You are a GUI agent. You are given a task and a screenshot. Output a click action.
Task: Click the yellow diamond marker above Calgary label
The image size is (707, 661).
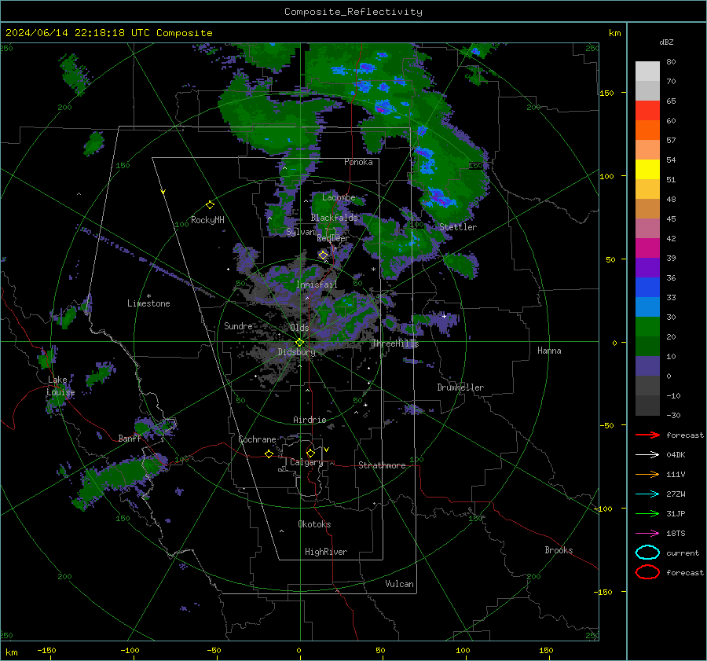click(310, 453)
